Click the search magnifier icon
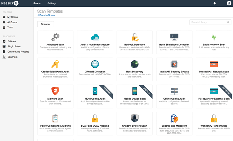 point(228,22)
